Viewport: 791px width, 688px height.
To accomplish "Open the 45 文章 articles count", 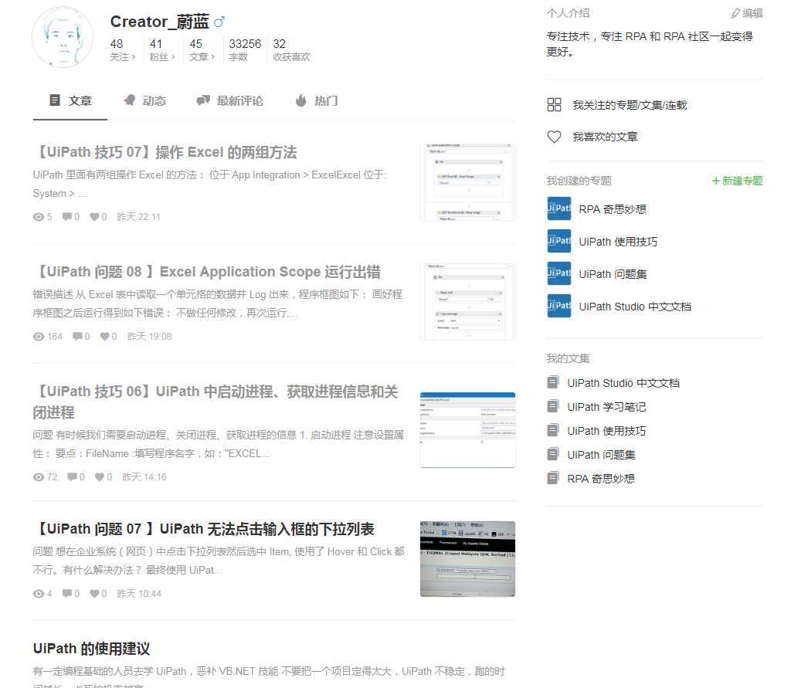I will (202, 50).
